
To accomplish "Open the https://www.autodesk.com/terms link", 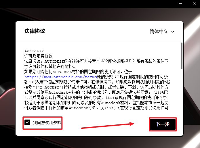I will (x=61, y=77).
